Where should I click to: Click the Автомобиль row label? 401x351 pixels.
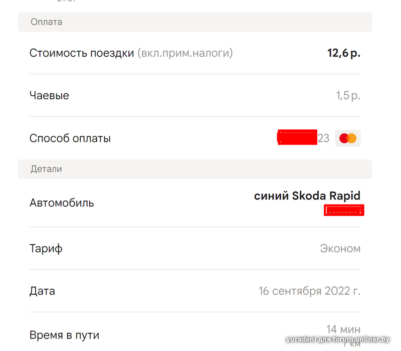tap(62, 203)
